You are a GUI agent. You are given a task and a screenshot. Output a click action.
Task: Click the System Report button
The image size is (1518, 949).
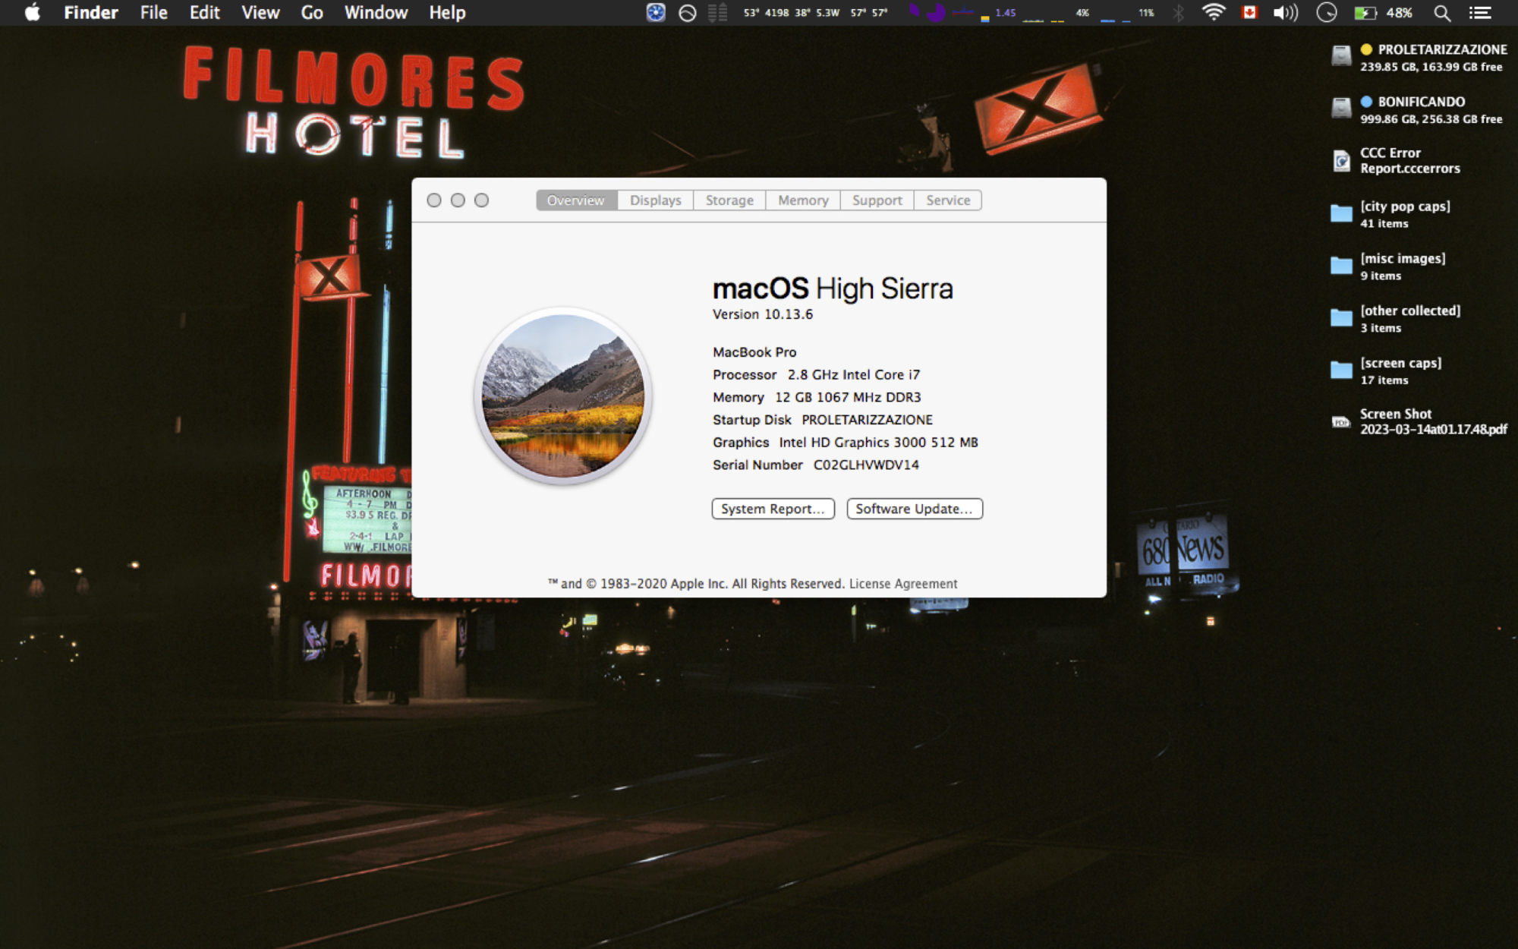tap(773, 509)
